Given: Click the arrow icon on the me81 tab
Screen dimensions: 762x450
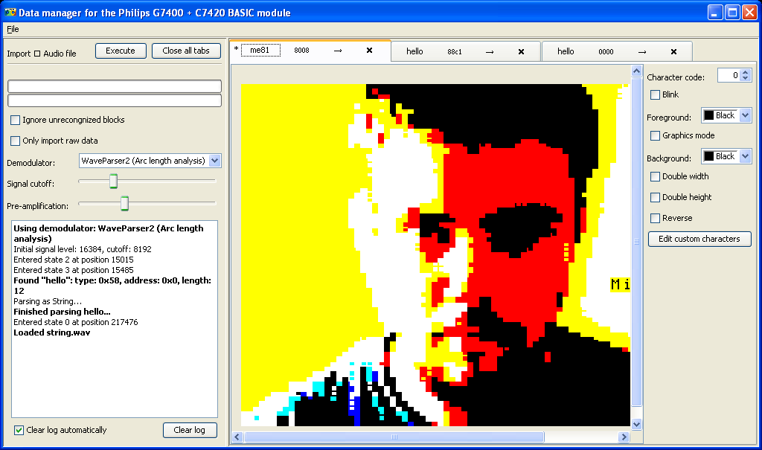Looking at the screenshot, I should point(338,50).
